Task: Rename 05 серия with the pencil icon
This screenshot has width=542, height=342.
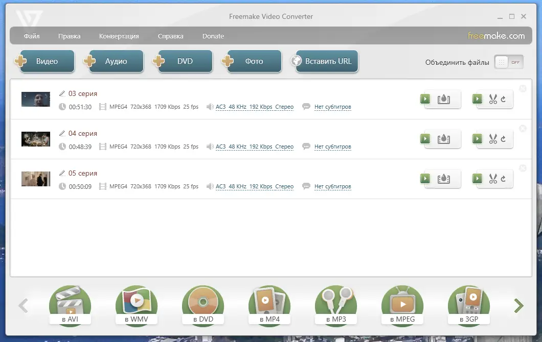Action: click(62, 173)
